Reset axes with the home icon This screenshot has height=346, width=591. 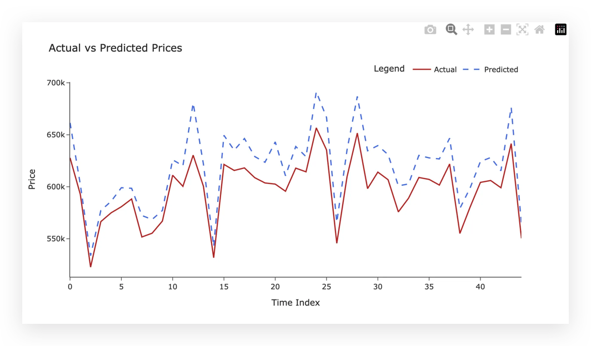(x=539, y=29)
